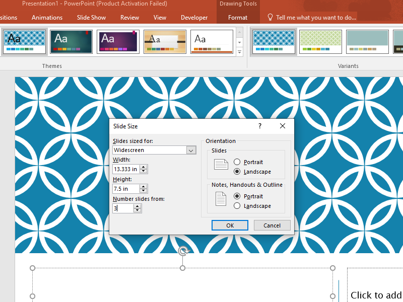The height and width of the screenshot is (302, 403).
Task: Expand the Themes gallery more arrow
Action: (x=240, y=52)
